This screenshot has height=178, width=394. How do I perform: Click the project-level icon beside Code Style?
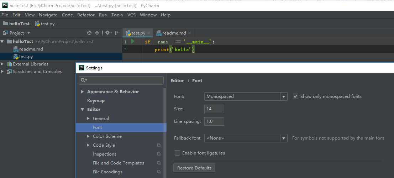159,145
